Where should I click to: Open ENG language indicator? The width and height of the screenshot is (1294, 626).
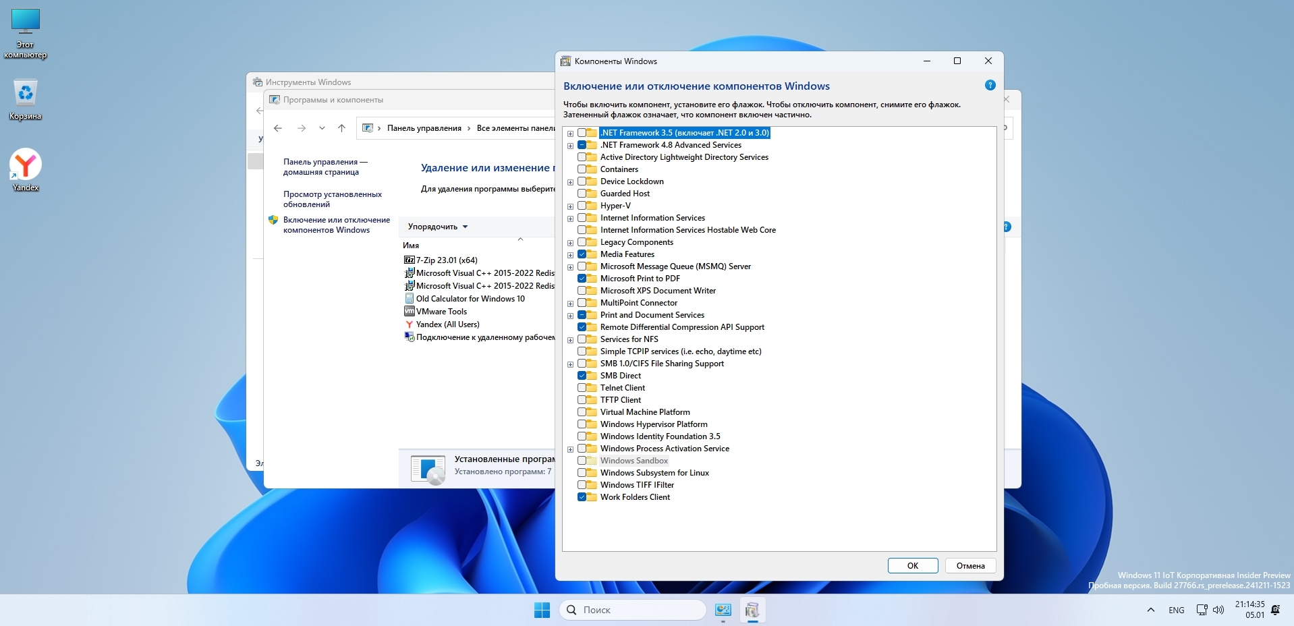pyautogui.click(x=1177, y=610)
